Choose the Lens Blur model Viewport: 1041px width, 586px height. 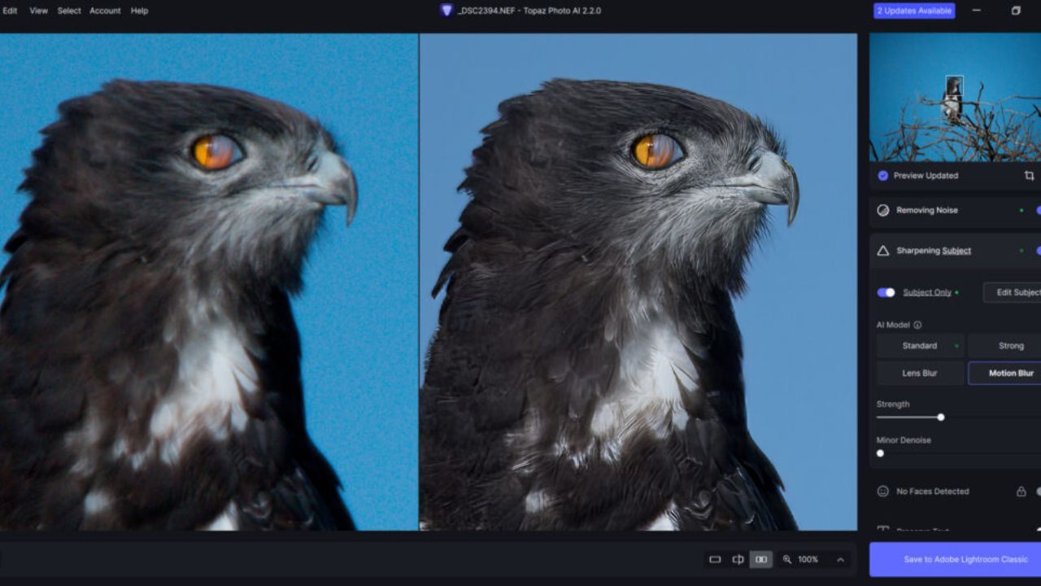920,373
